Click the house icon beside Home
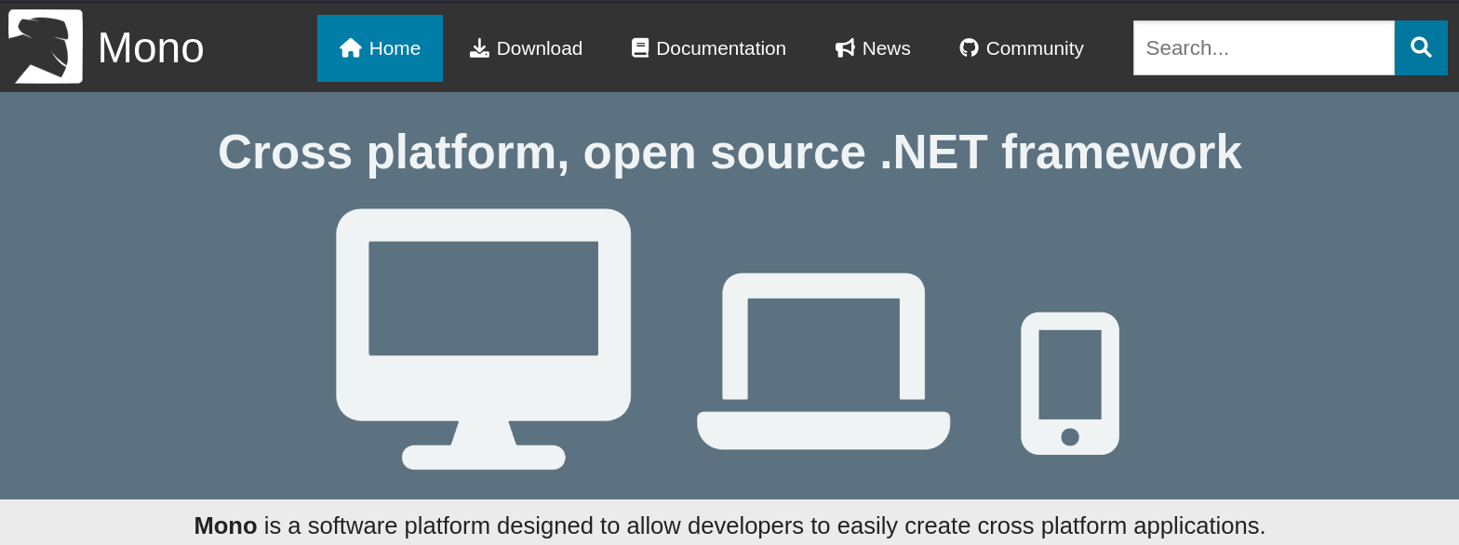Viewport: 1459px width, 545px height. click(351, 47)
